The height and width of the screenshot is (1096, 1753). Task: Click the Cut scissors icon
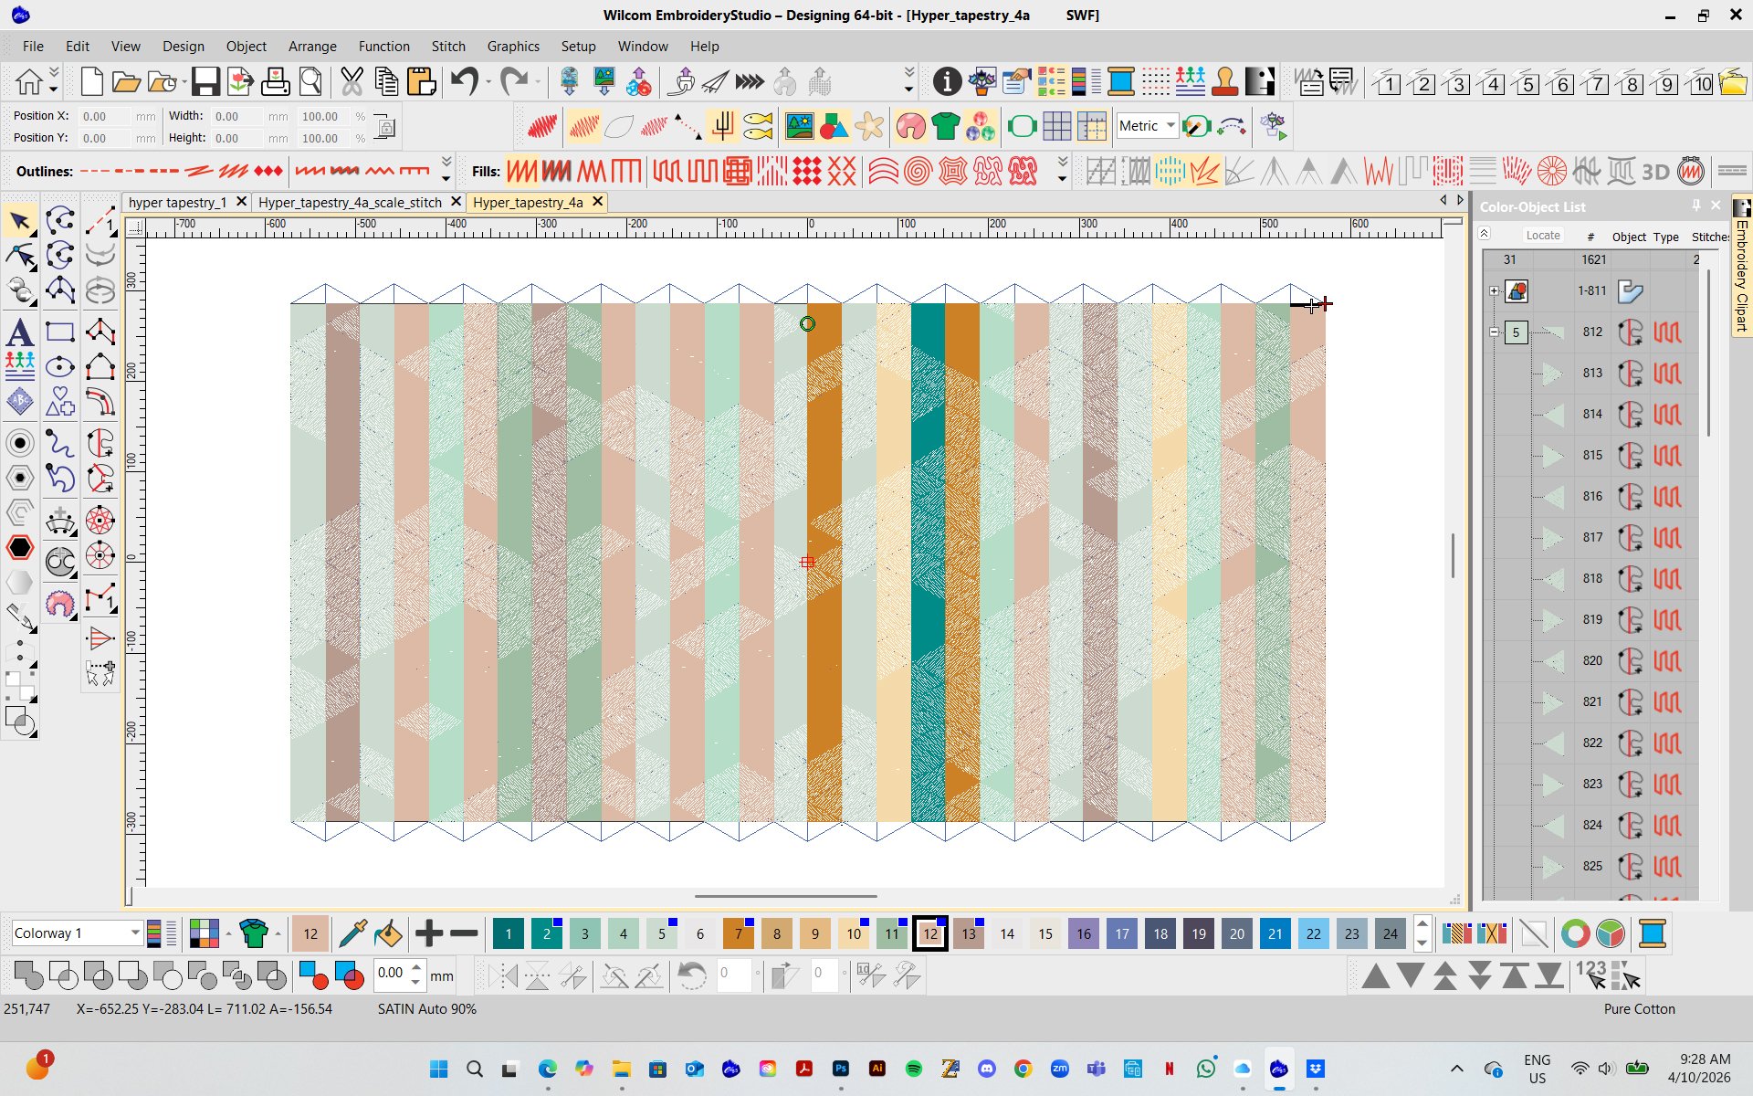[352, 82]
